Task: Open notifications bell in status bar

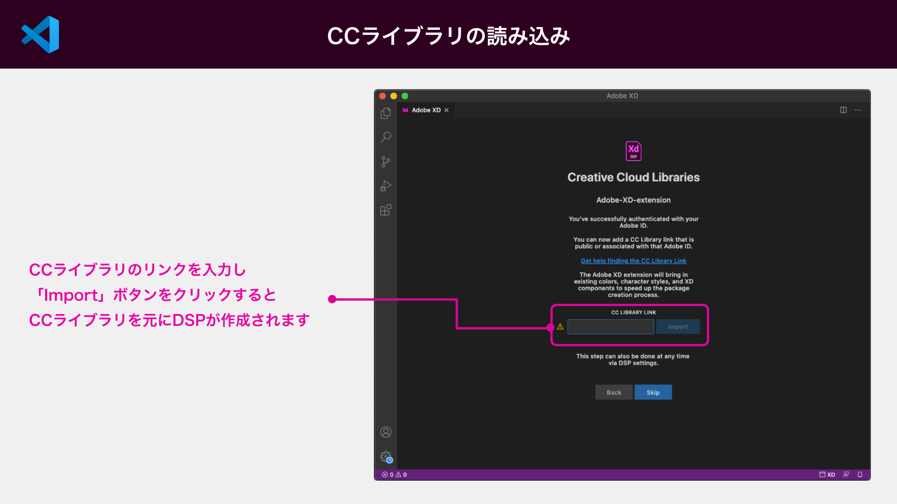Action: [860, 475]
